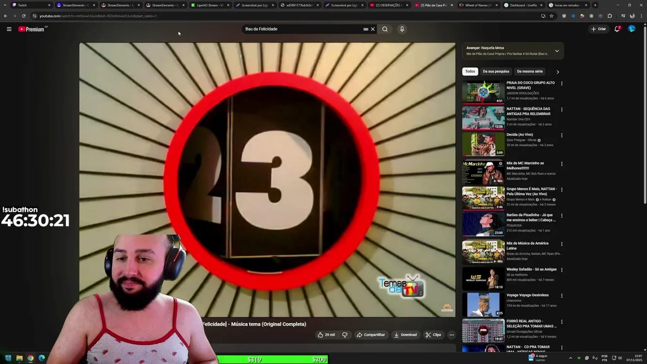Click the Download button
Viewport: 647px width, 364px height.
[405, 335]
